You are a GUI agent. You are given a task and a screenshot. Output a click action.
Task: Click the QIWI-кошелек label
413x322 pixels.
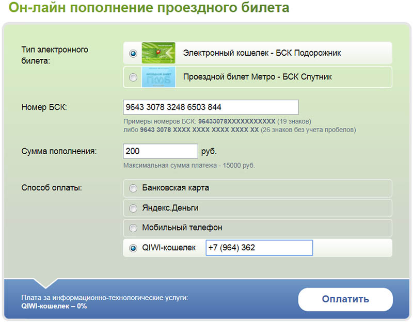(169, 248)
